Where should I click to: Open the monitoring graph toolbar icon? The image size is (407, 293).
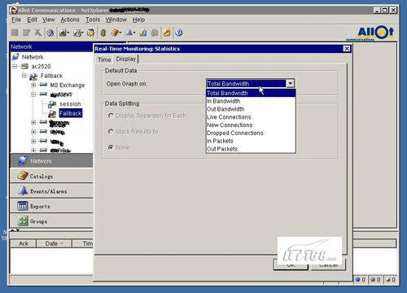point(63,33)
